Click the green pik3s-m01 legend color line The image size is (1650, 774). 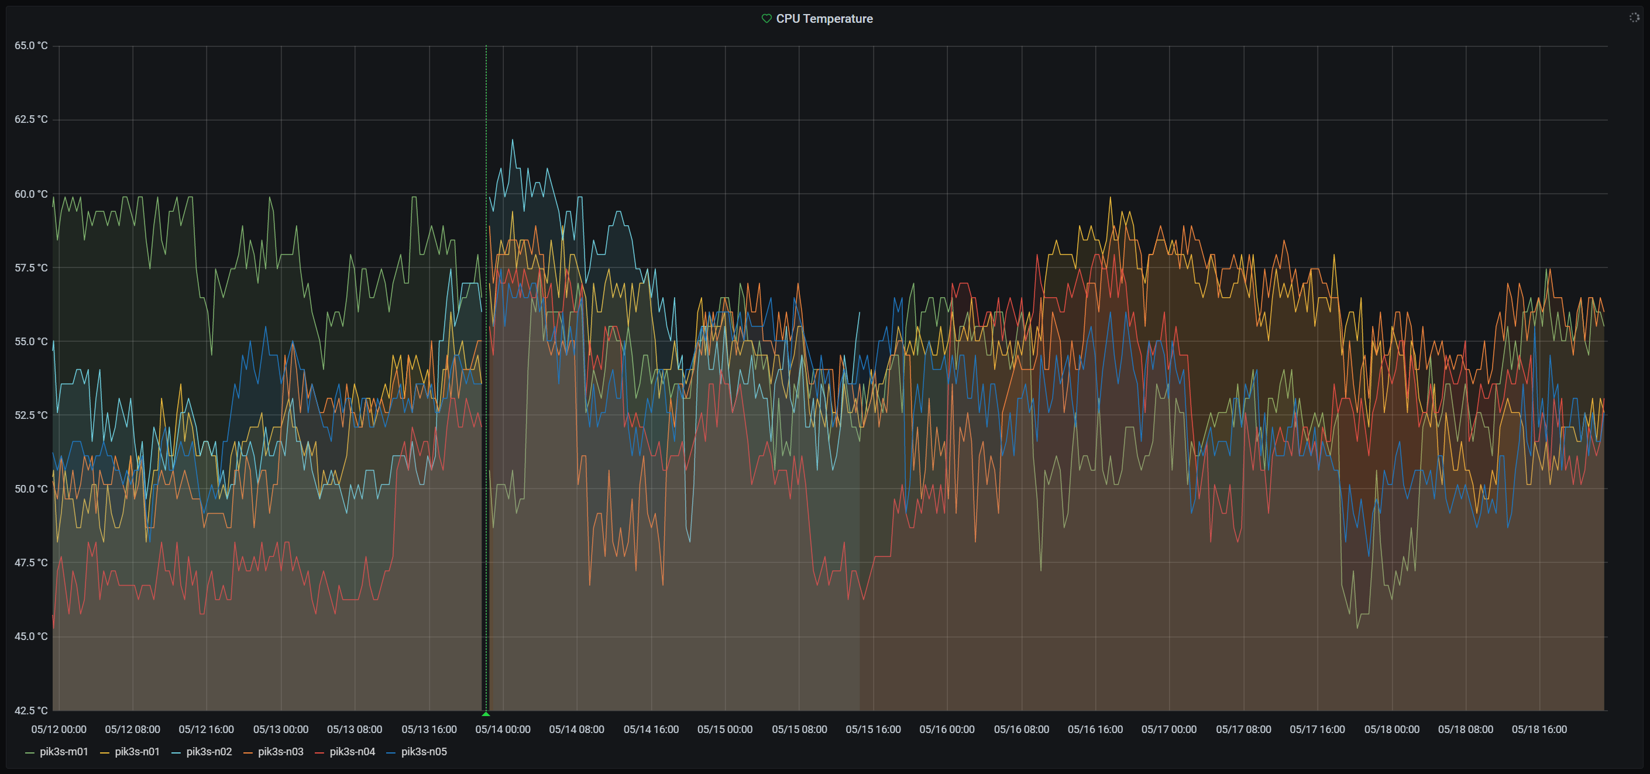(x=29, y=752)
